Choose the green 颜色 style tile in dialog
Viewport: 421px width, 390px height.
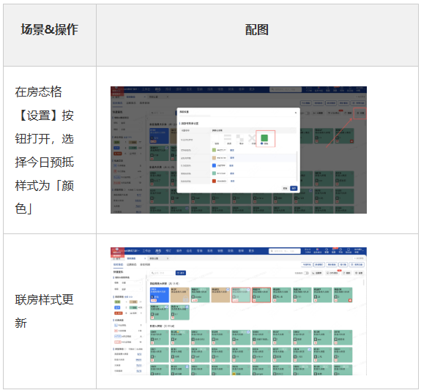click(264, 138)
